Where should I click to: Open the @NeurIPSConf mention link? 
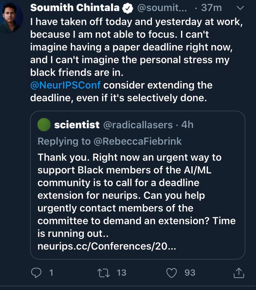[x=65, y=85]
